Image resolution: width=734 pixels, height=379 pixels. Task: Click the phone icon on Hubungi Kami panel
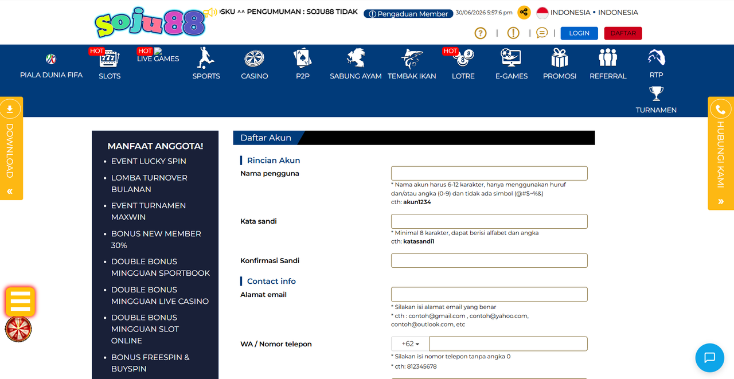pyautogui.click(x=721, y=109)
